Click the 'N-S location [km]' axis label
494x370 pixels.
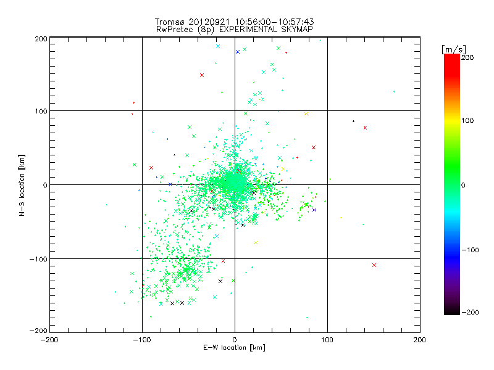click(x=22, y=185)
